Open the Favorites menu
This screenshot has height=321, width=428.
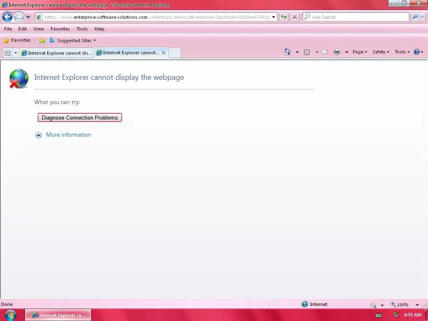tap(60, 29)
